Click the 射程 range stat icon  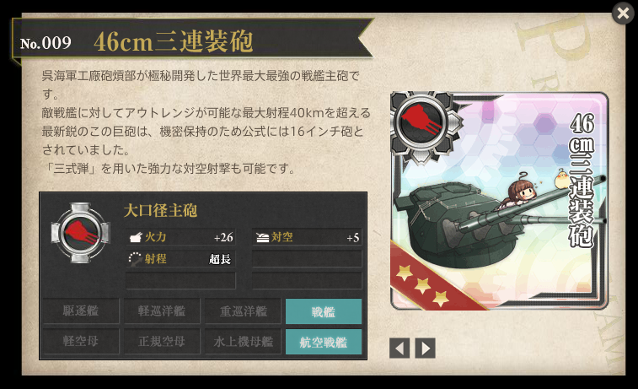click(135, 259)
